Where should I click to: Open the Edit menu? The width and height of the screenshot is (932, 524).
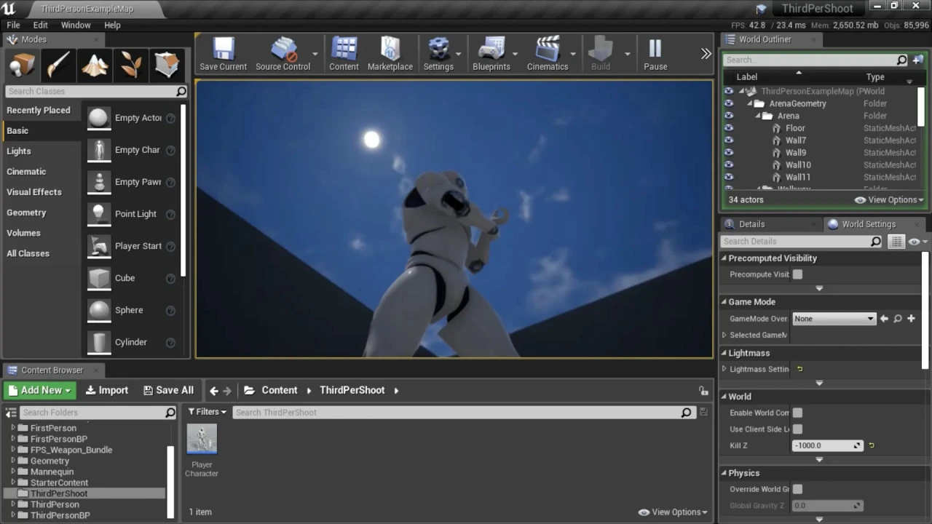[x=41, y=25]
